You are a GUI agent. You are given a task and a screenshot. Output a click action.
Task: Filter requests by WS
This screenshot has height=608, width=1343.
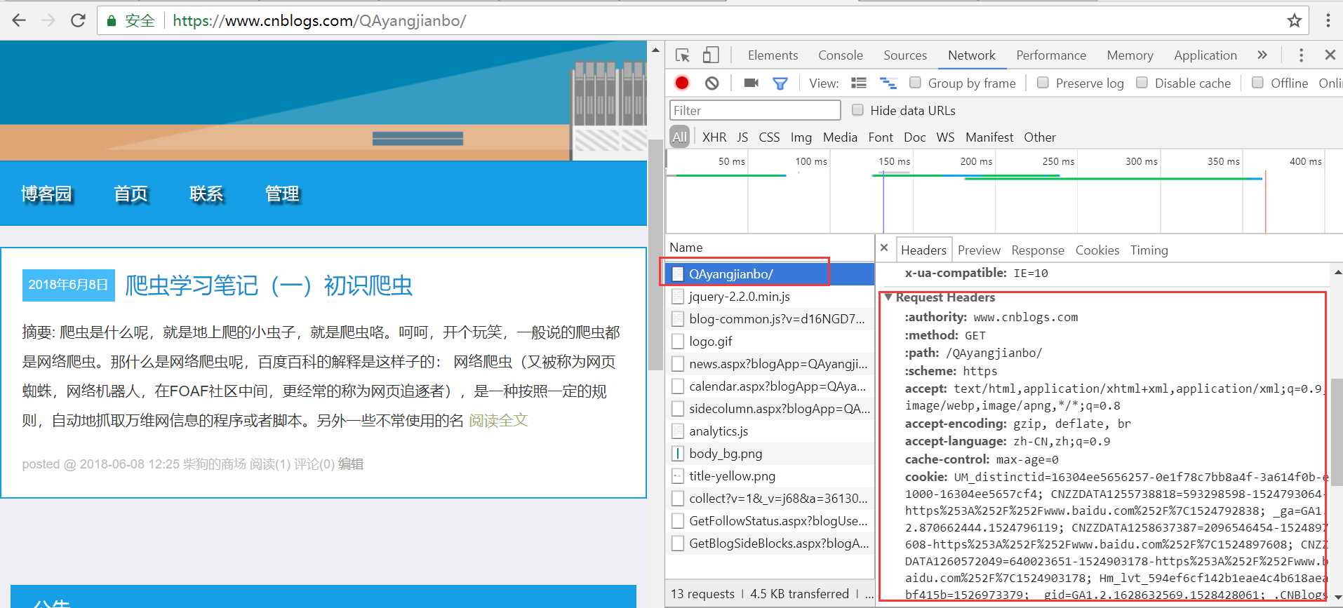[x=945, y=137]
